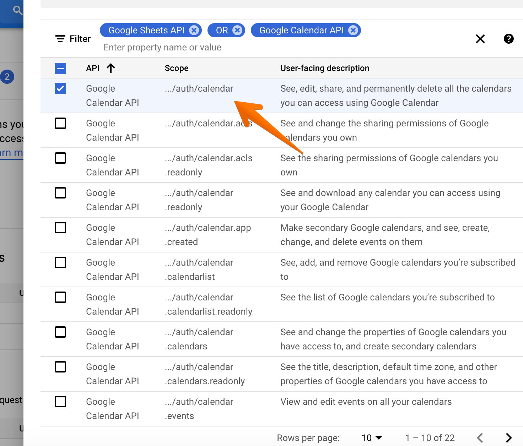This screenshot has height=446, width=523.
Task: Enable the calendar.app.created scope checkbox
Action: click(x=60, y=228)
